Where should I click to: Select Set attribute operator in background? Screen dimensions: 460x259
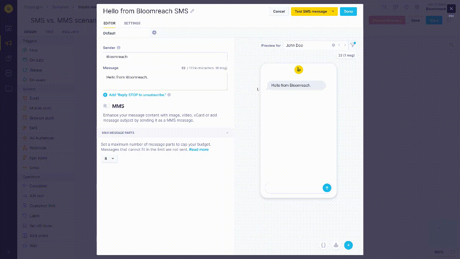pyautogui.click(x=37, y=226)
